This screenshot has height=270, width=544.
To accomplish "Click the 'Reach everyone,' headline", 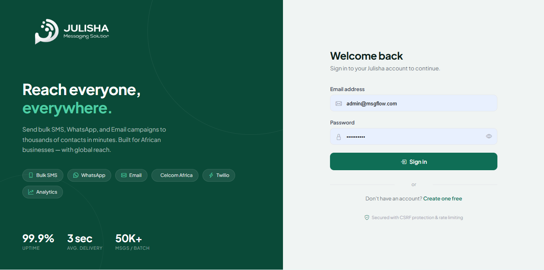I will [82, 89].
